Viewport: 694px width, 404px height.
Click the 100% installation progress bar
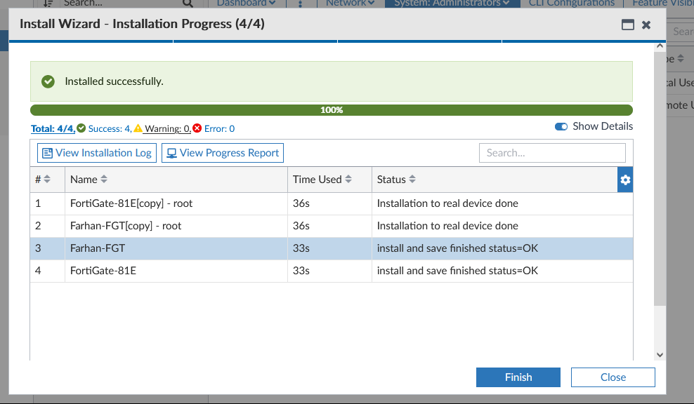tap(331, 110)
